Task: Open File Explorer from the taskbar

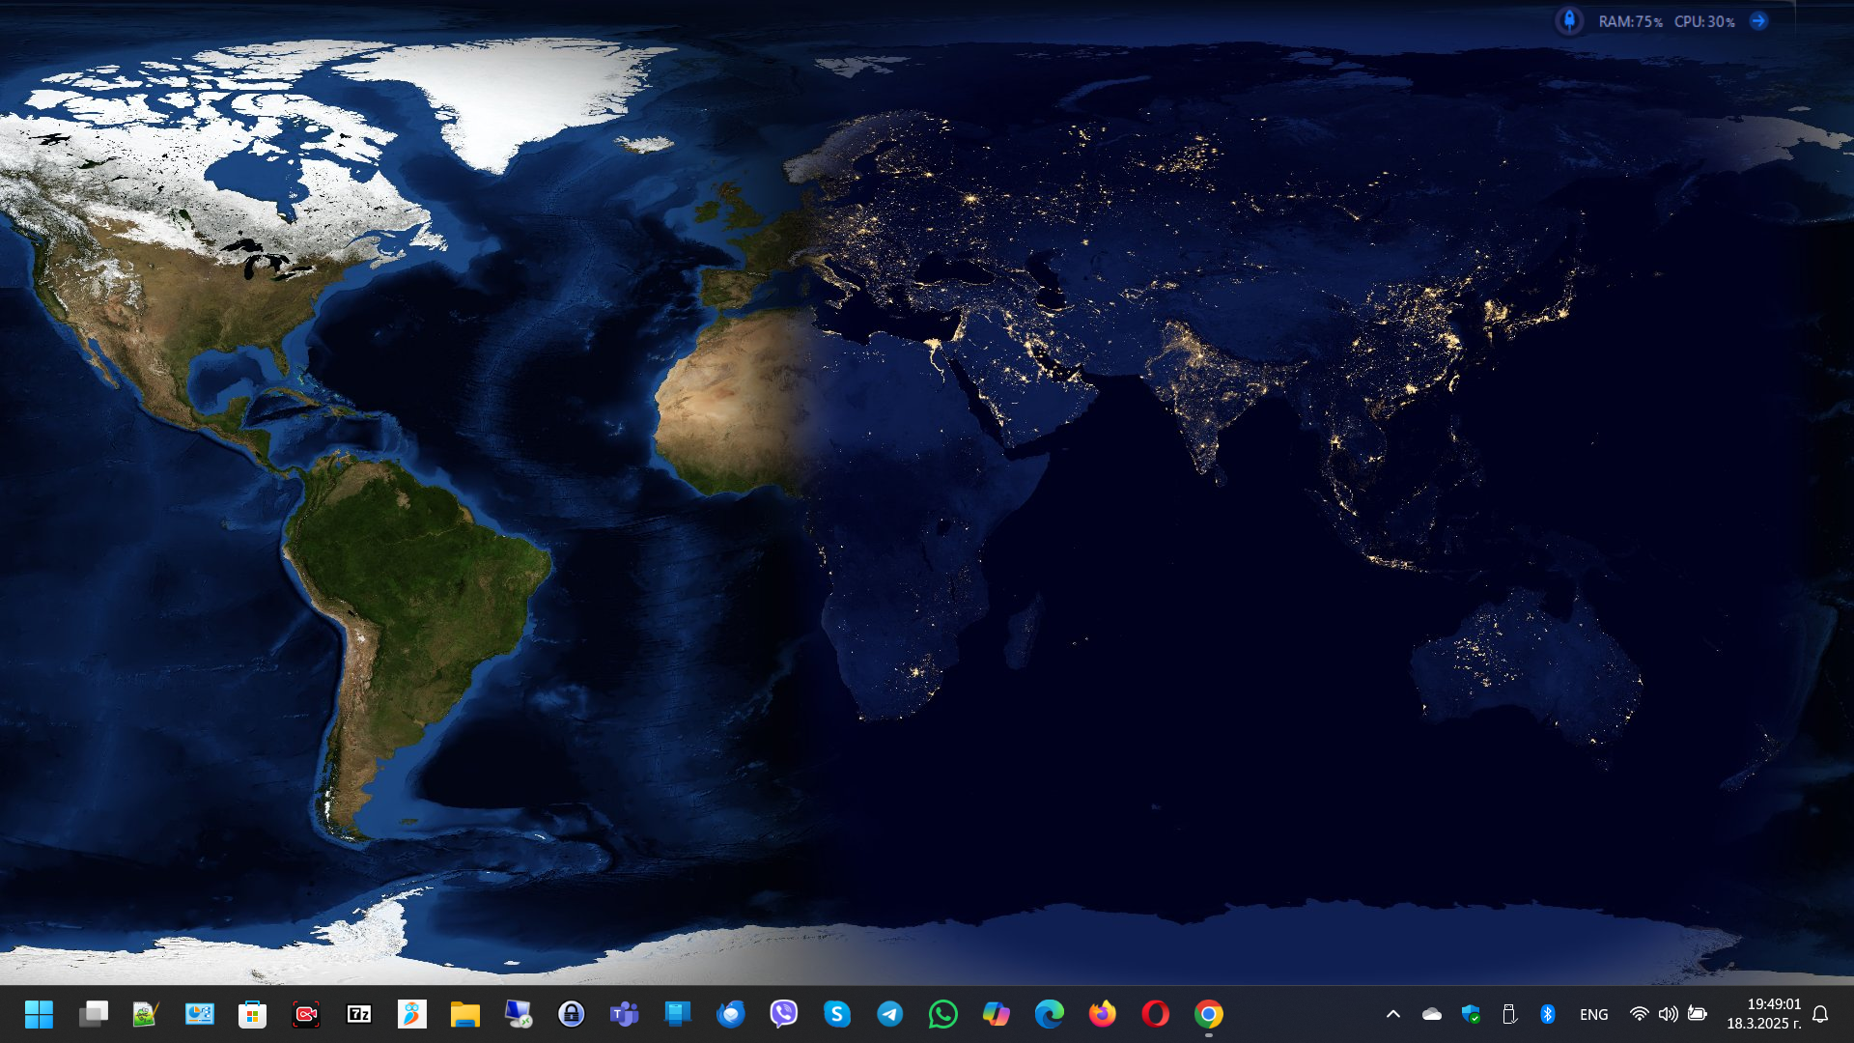Action: click(465, 1014)
